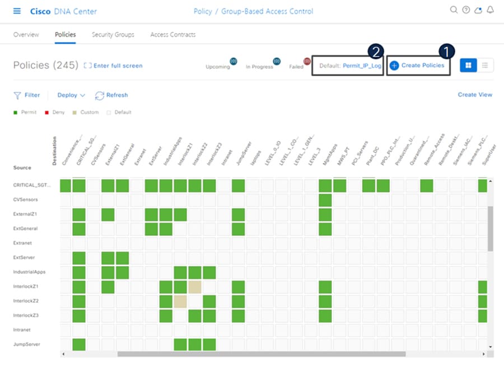
Task: Click the green Permit legend swatch
Action: pyautogui.click(x=15, y=113)
